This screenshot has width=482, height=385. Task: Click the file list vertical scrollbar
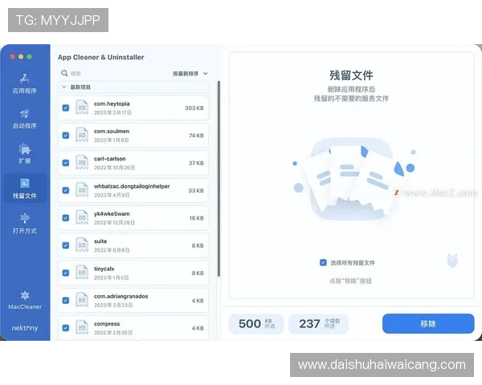(219, 179)
